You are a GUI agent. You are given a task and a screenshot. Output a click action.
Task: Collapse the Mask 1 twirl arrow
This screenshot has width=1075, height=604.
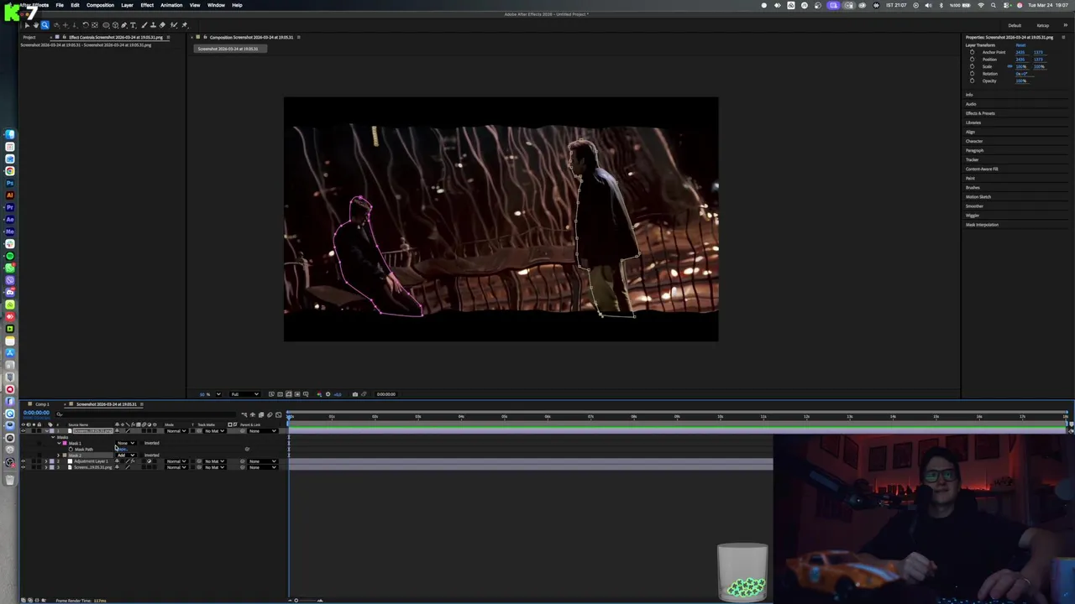pos(59,443)
